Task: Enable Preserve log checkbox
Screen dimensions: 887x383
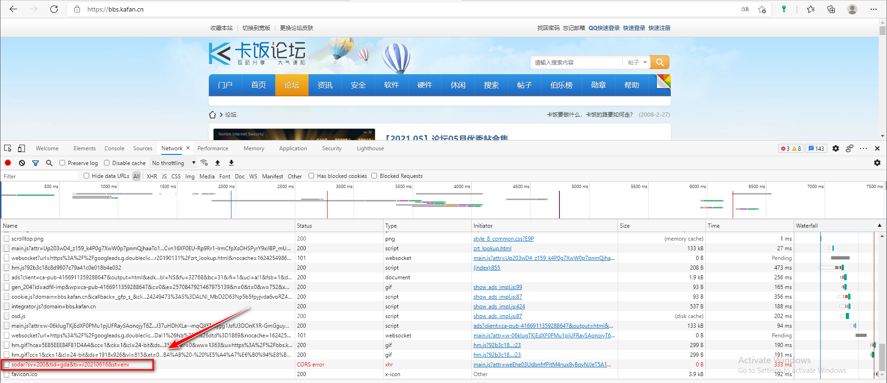Action: (x=62, y=163)
